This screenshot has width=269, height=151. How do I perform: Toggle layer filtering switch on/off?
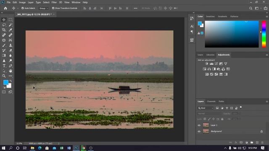coord(241,107)
